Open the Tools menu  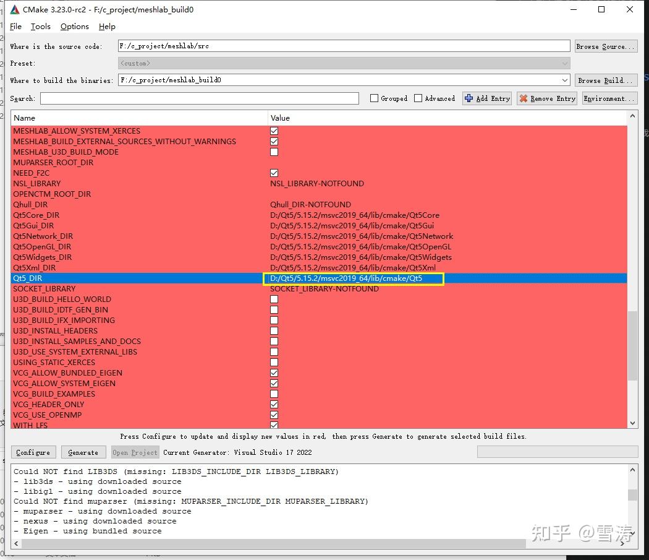pyautogui.click(x=41, y=27)
